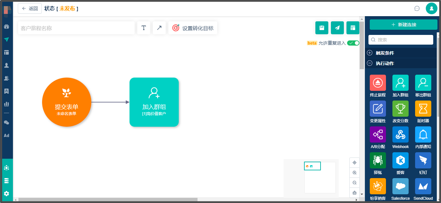Click the canvas vertical scrollbar
Screen dimensions: 441x203
362,45
